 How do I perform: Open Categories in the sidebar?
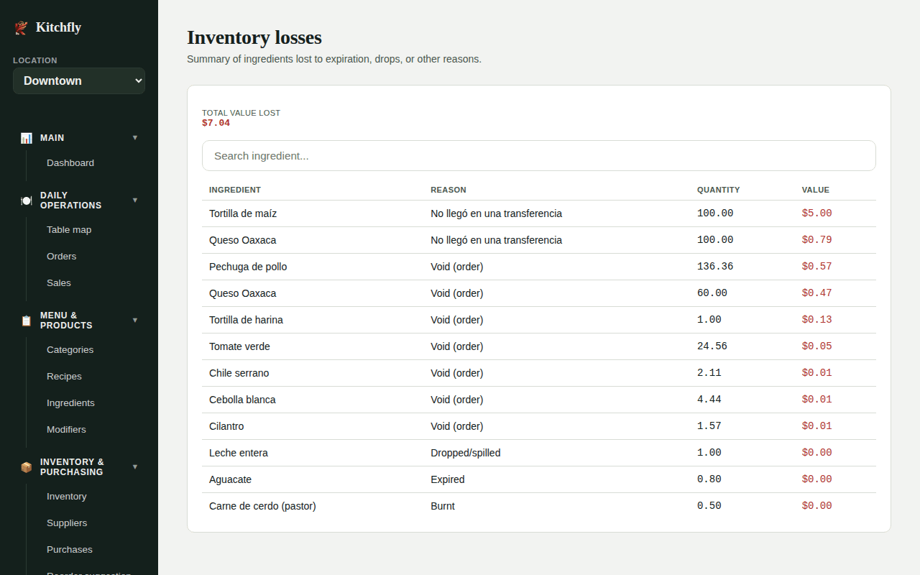tap(70, 350)
